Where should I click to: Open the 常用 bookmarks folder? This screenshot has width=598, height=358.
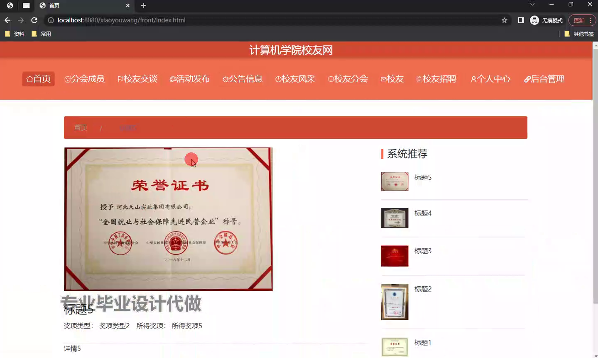pos(41,34)
